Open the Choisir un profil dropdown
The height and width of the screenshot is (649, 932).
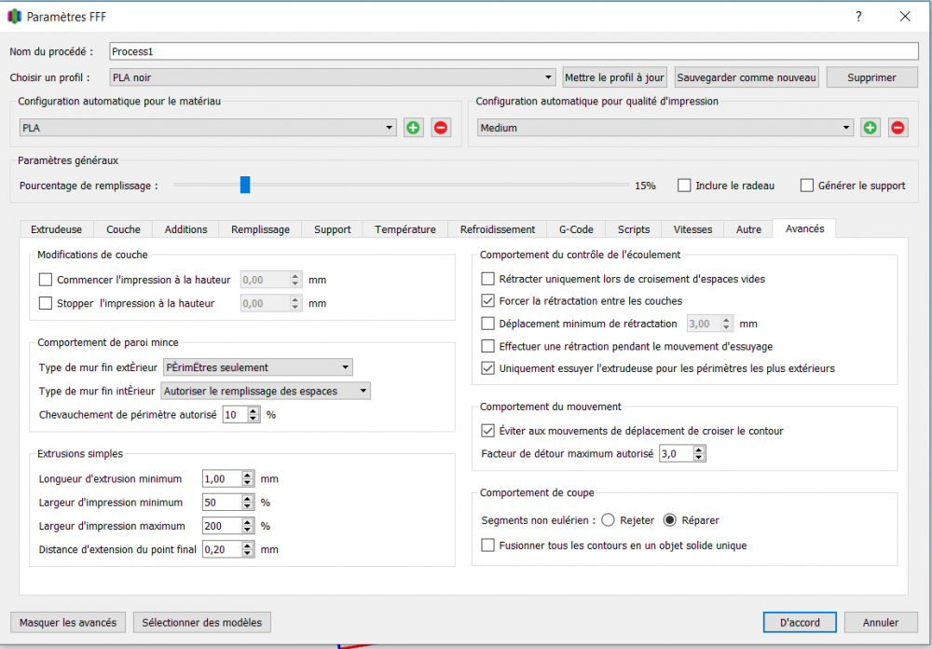click(333, 77)
